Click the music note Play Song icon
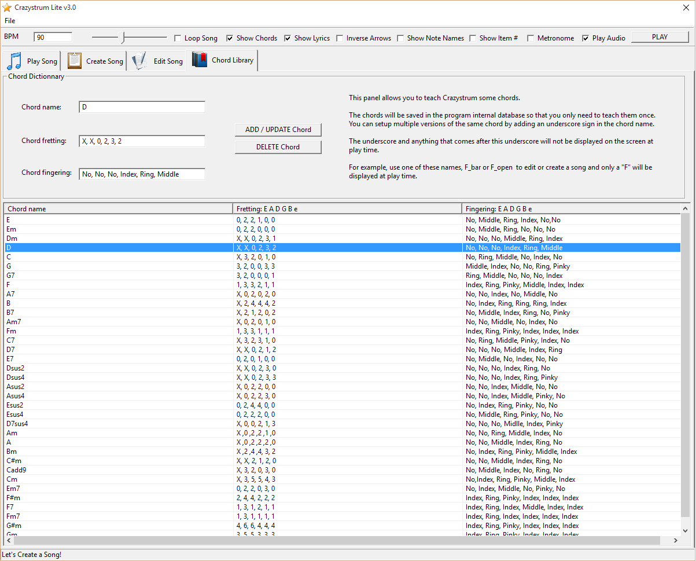 click(14, 61)
